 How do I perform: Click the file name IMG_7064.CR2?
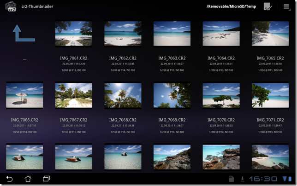click(221, 58)
